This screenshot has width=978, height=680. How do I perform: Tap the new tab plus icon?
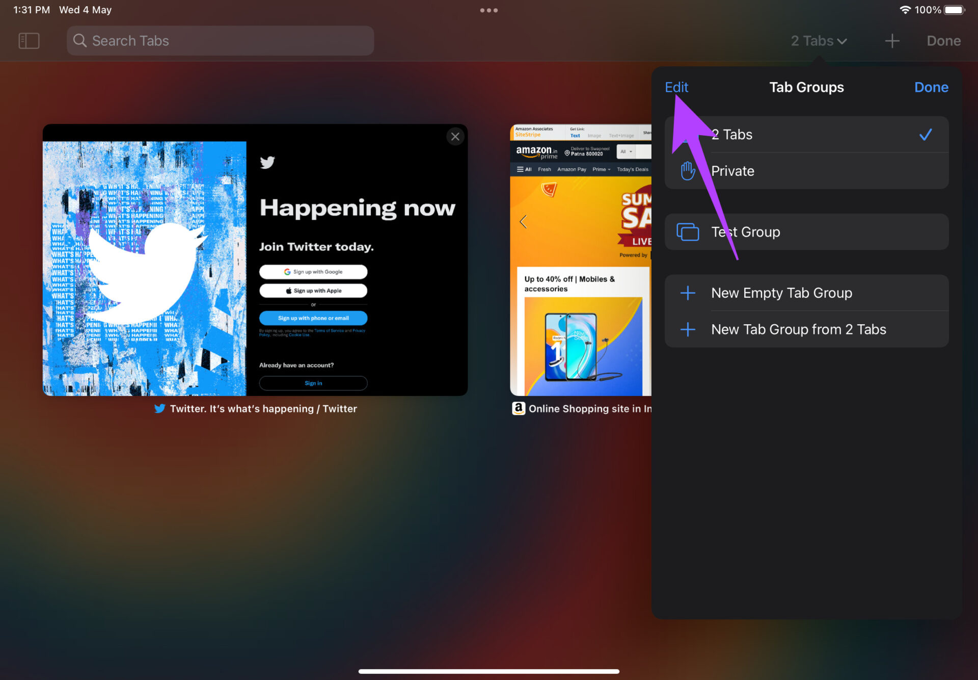coord(892,41)
